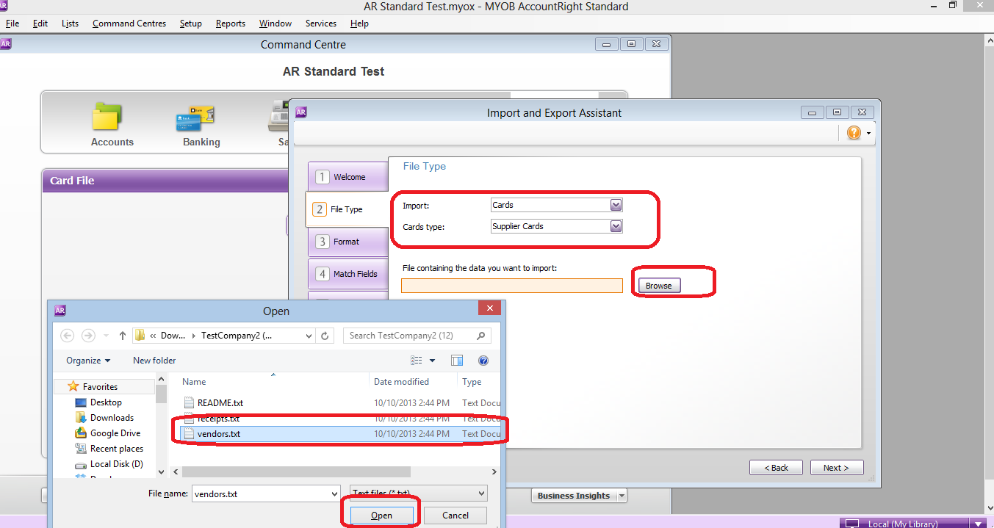The height and width of the screenshot is (528, 994).
Task: Click the Forward arrow in the Open dialog
Action: click(88, 336)
